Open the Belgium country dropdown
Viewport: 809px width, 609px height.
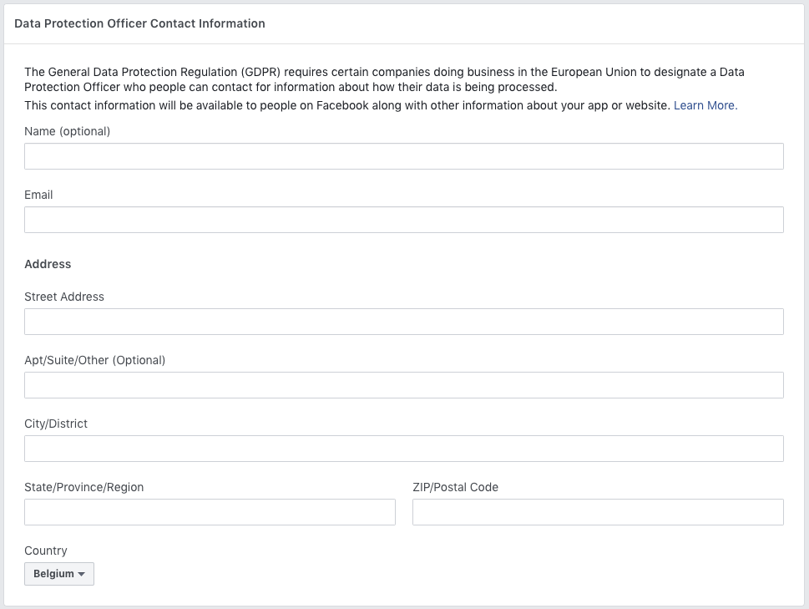coord(58,573)
